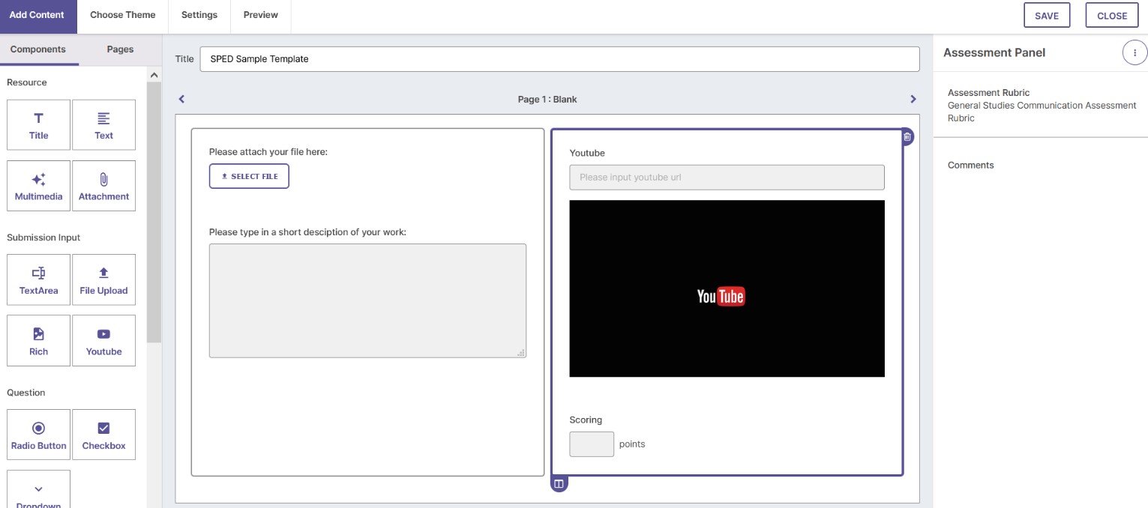The height and width of the screenshot is (508, 1148).
Task: Click the Resource section heading
Action: tap(27, 82)
